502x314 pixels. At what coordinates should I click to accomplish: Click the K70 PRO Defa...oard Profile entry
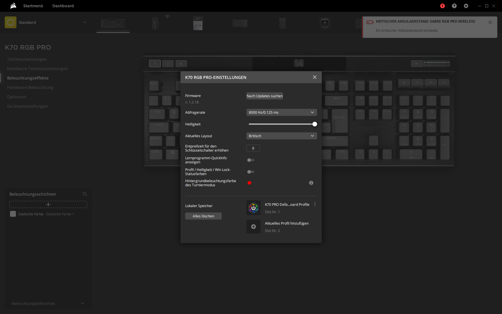click(287, 204)
